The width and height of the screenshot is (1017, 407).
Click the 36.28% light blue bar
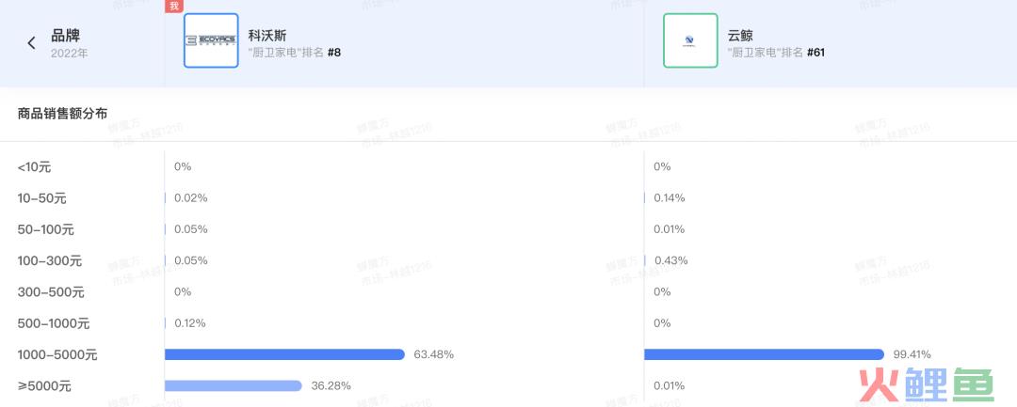pyautogui.click(x=234, y=385)
